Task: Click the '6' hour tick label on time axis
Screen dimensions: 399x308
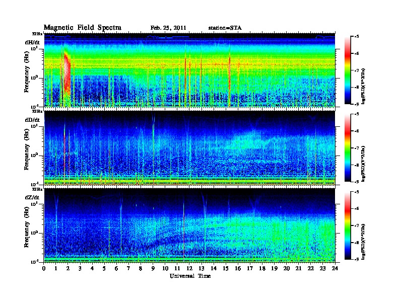Action: 117,268
